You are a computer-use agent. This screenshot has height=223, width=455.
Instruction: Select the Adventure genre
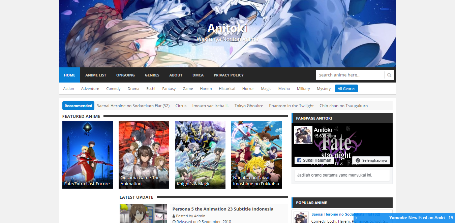tap(90, 89)
